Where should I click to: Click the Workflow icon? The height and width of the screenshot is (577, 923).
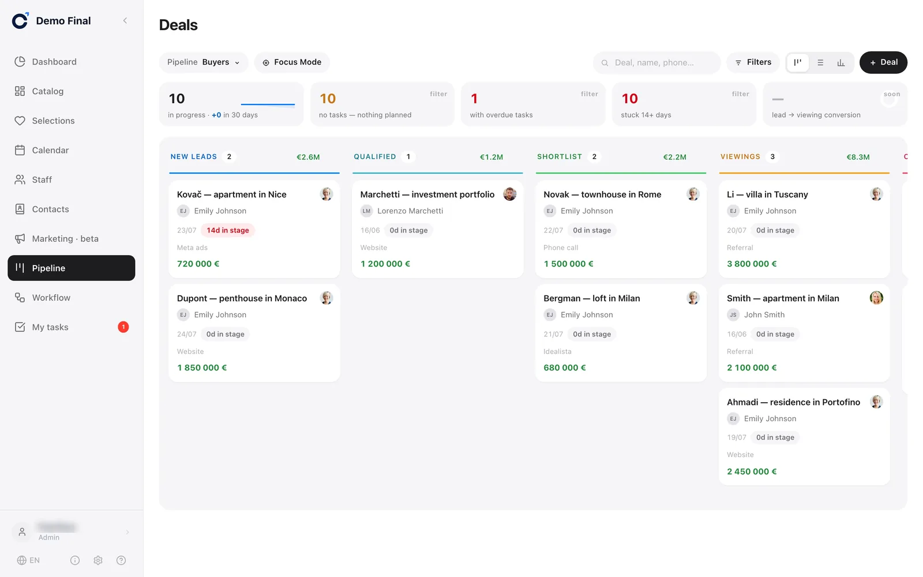(20, 297)
